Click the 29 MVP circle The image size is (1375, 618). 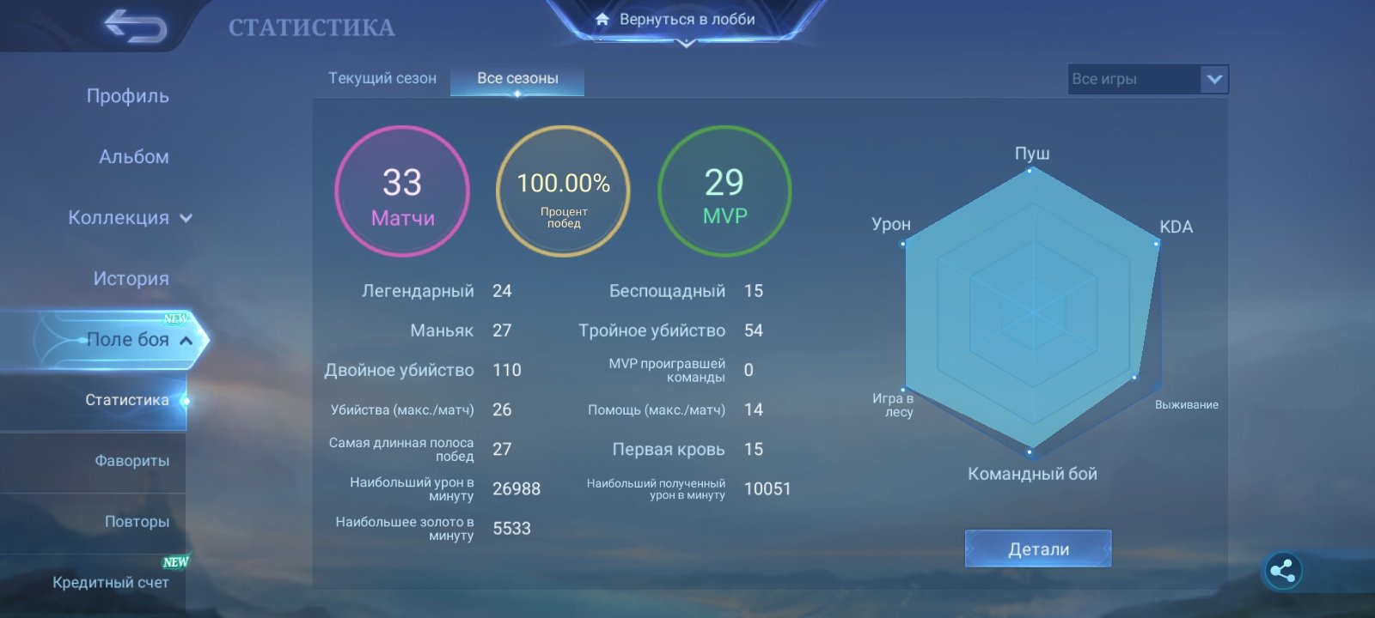pyautogui.click(x=724, y=191)
